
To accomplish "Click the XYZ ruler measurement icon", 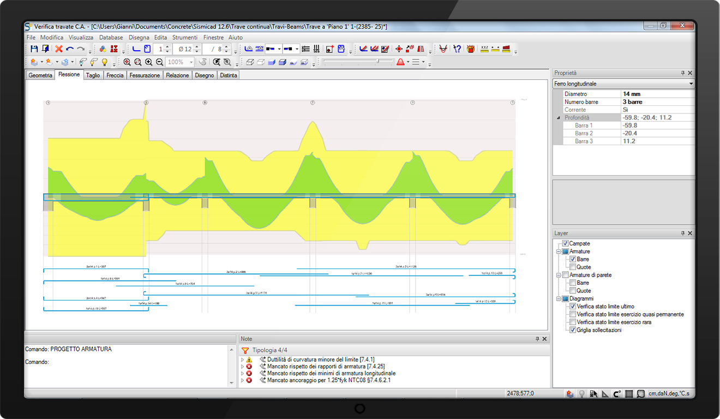I will (484, 49).
